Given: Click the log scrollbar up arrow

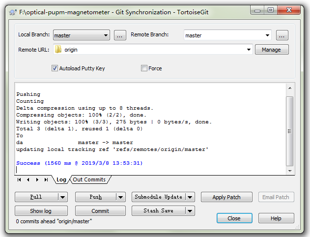Looking at the screenshot, I should pyautogui.click(x=290, y=88).
